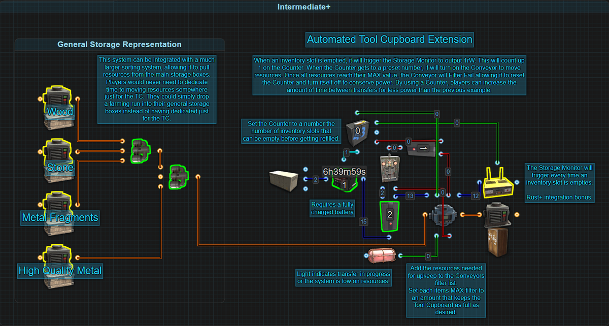Click the note about integrating with larger sorting system

(x=157, y=89)
